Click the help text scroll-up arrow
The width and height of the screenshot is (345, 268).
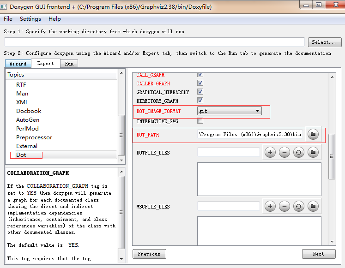coord(121,172)
